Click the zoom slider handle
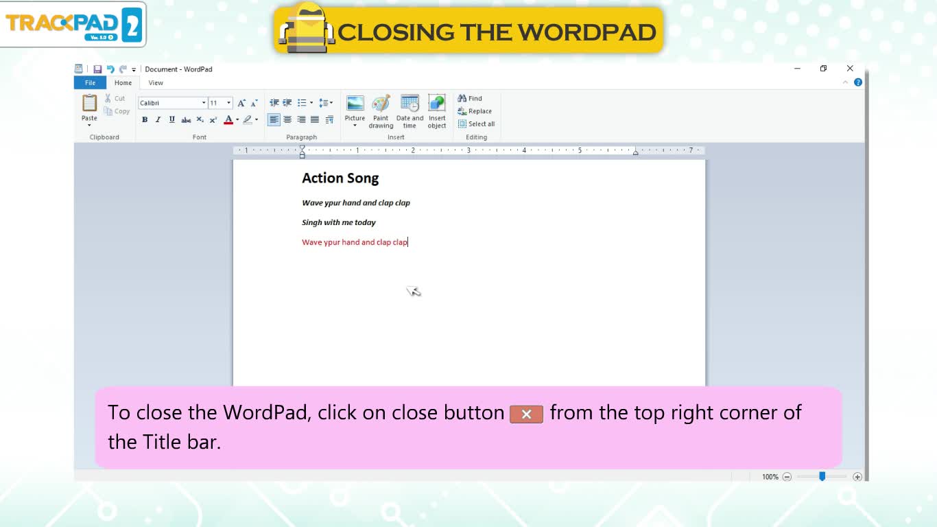This screenshot has width=937, height=527. coord(822,476)
